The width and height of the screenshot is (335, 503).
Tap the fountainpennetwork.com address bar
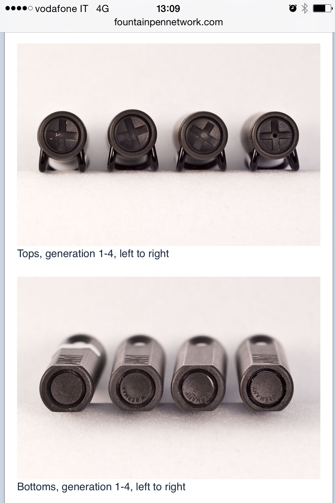(168, 22)
